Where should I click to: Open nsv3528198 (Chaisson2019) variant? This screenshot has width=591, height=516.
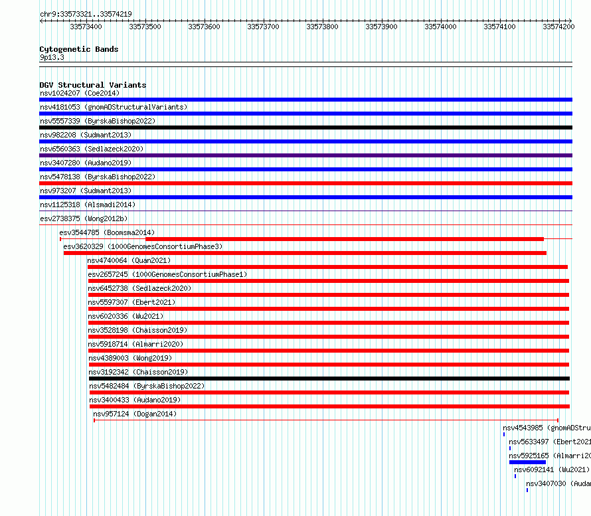coord(137,330)
